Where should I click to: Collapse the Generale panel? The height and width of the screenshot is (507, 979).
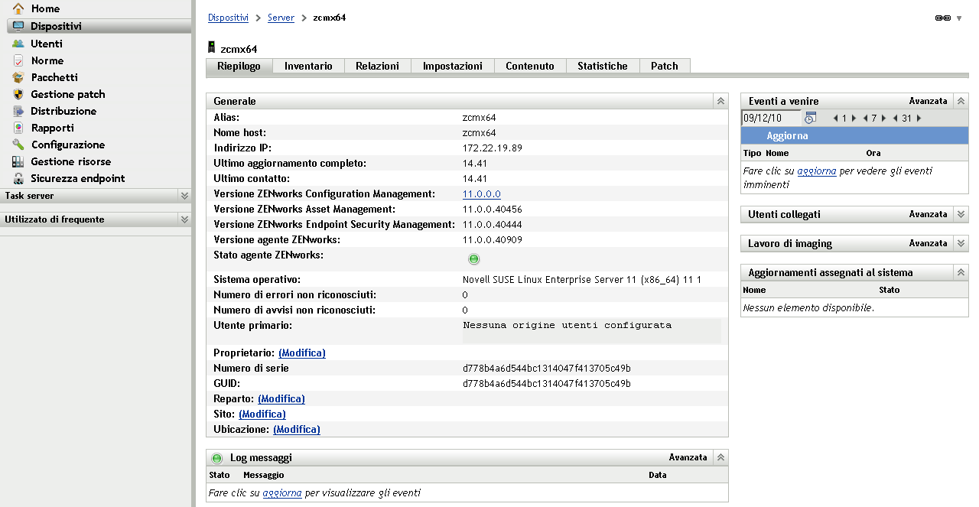[720, 101]
